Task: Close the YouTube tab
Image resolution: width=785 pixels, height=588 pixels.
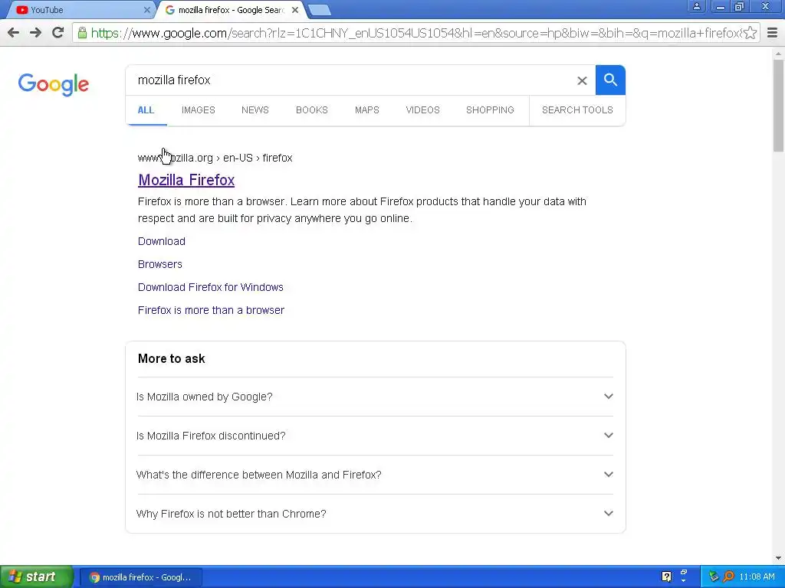Action: (x=146, y=10)
